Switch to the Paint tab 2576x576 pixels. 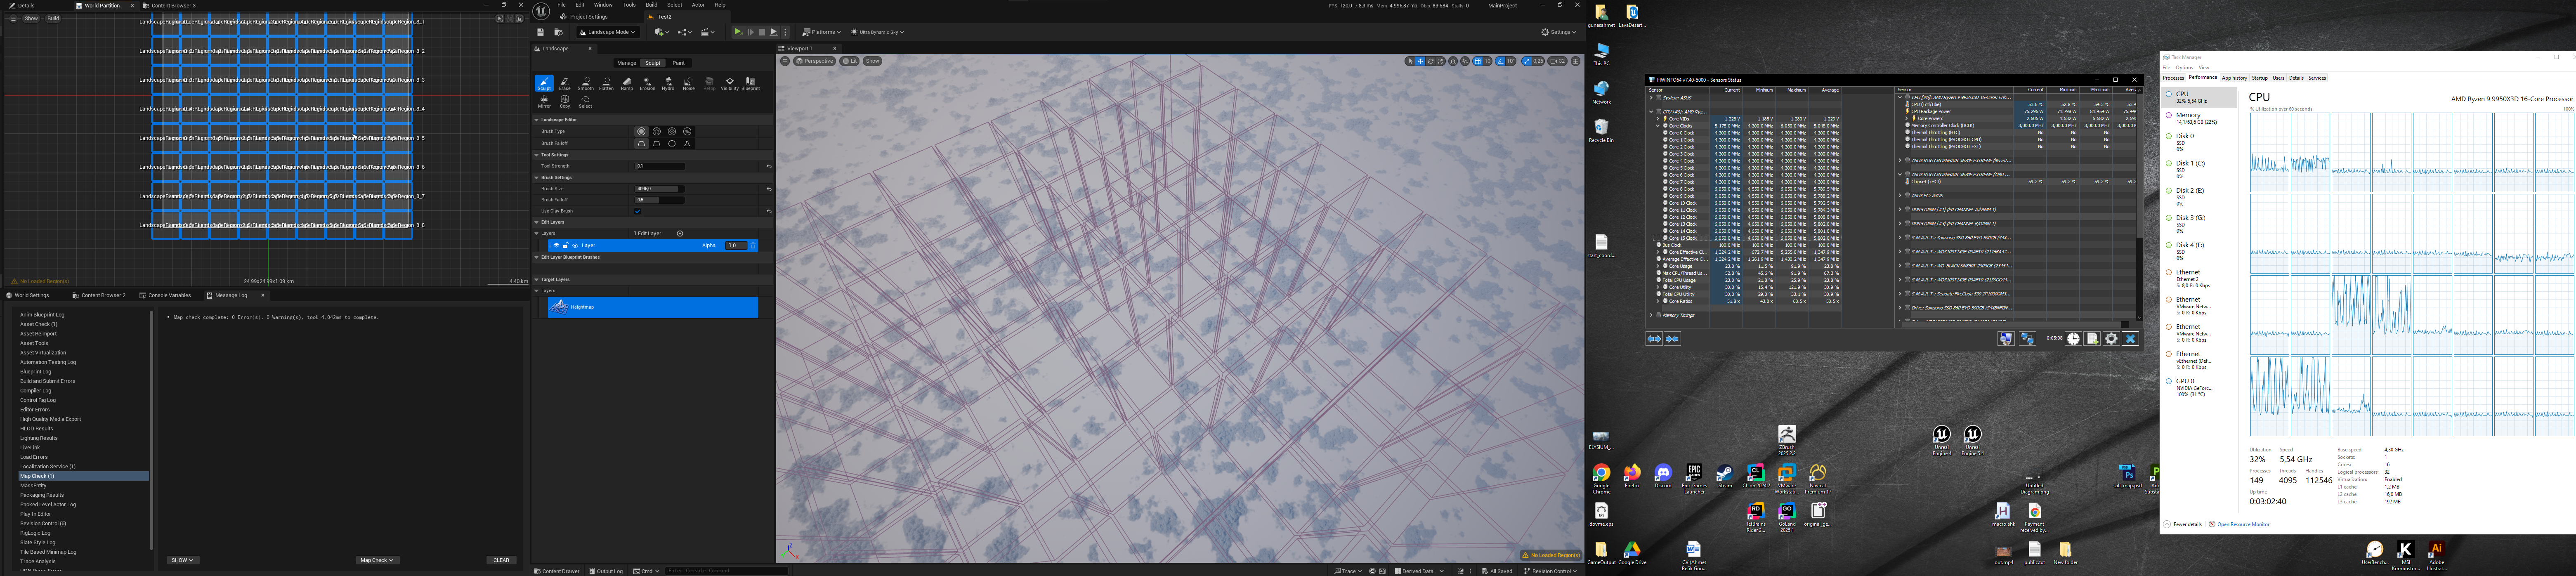coord(679,63)
